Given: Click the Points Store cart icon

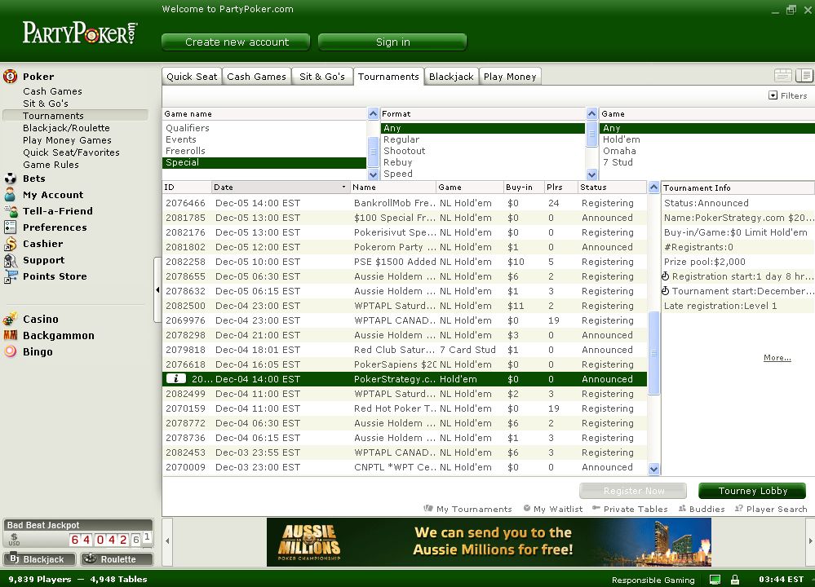Looking at the screenshot, I should 10,276.
